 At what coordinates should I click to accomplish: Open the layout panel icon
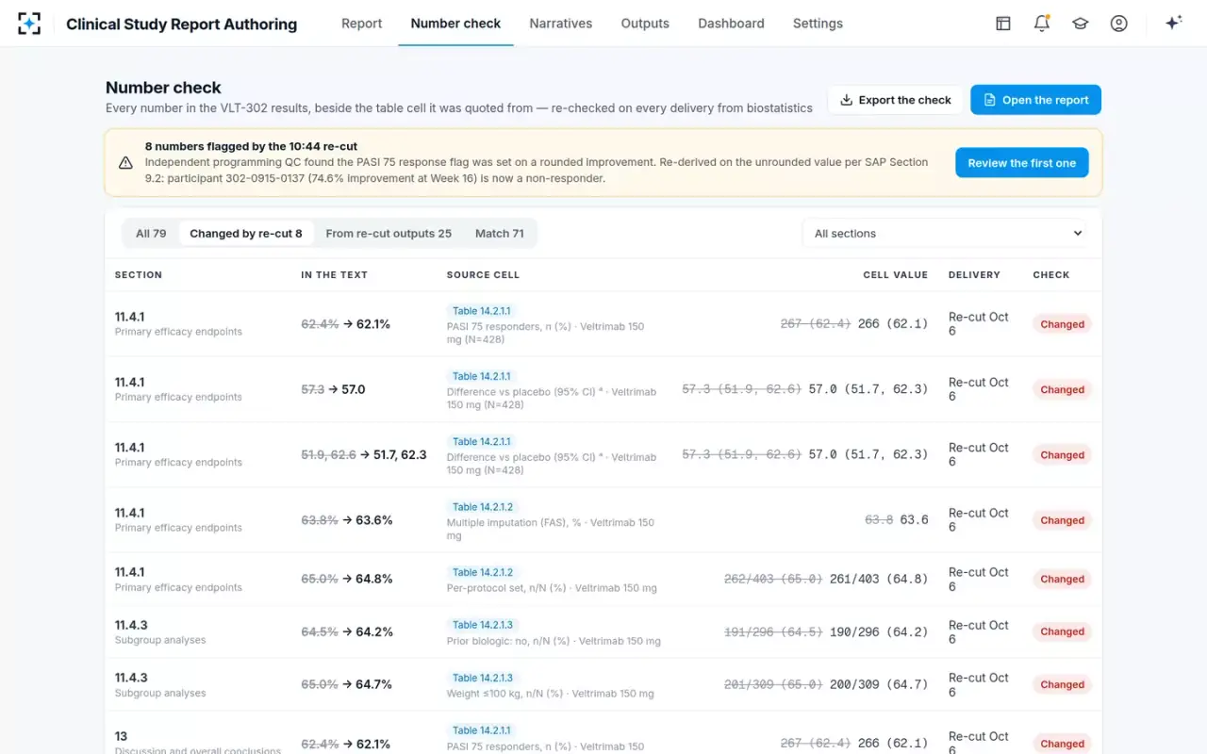click(1003, 24)
